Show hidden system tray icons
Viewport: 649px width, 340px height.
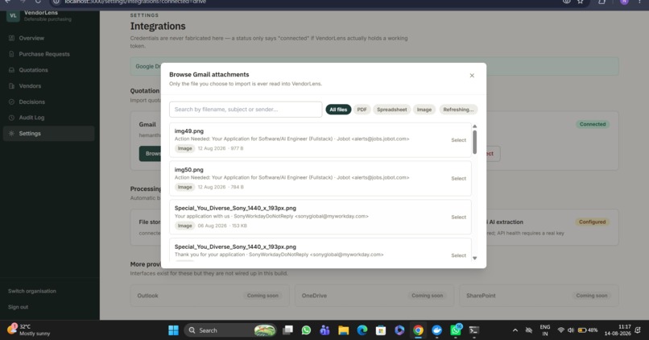[x=515, y=330]
